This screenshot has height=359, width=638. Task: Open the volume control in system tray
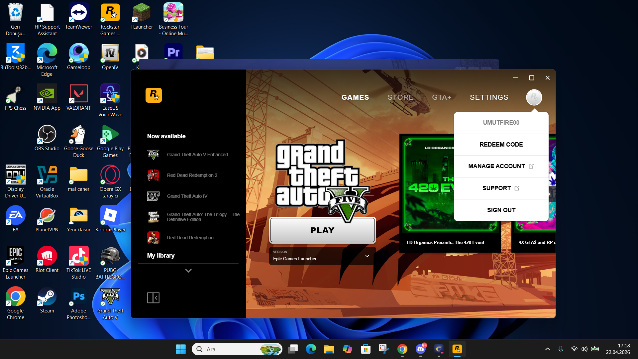click(x=584, y=349)
